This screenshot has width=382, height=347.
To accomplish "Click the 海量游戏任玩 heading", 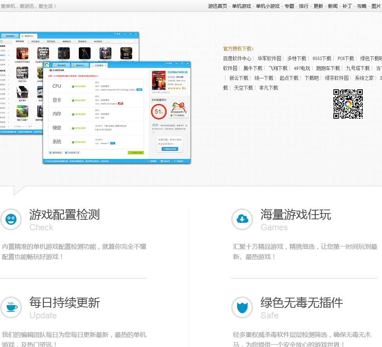I will (x=295, y=215).
